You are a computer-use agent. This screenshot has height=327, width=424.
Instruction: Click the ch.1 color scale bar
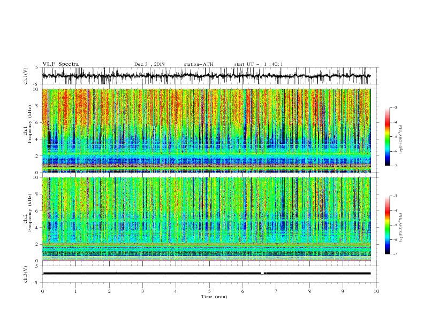click(387, 137)
